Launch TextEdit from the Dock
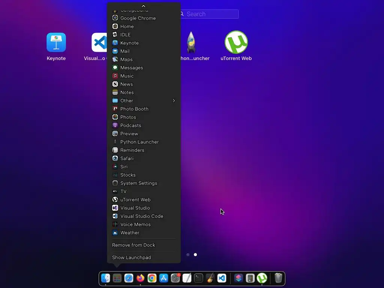The image size is (384, 288). click(x=187, y=278)
